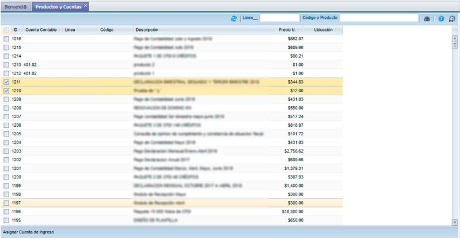The image size is (460, 238).
Task: Click the Cuenta Contable column header
Action: (41, 30)
